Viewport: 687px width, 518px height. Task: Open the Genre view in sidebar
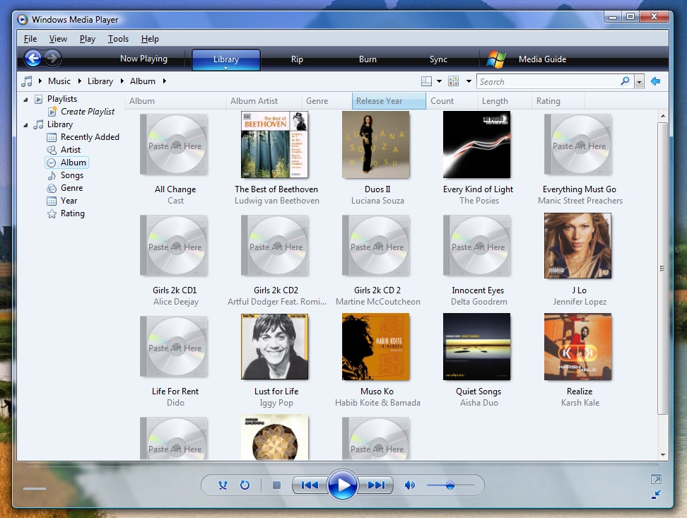(71, 188)
